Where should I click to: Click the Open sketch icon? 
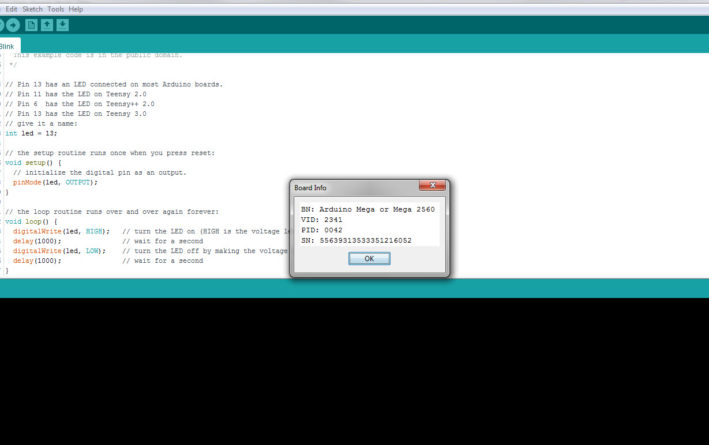click(47, 25)
